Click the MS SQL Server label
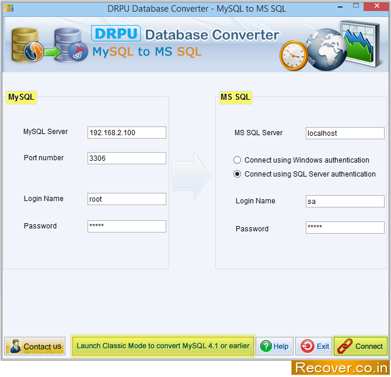 259,133
